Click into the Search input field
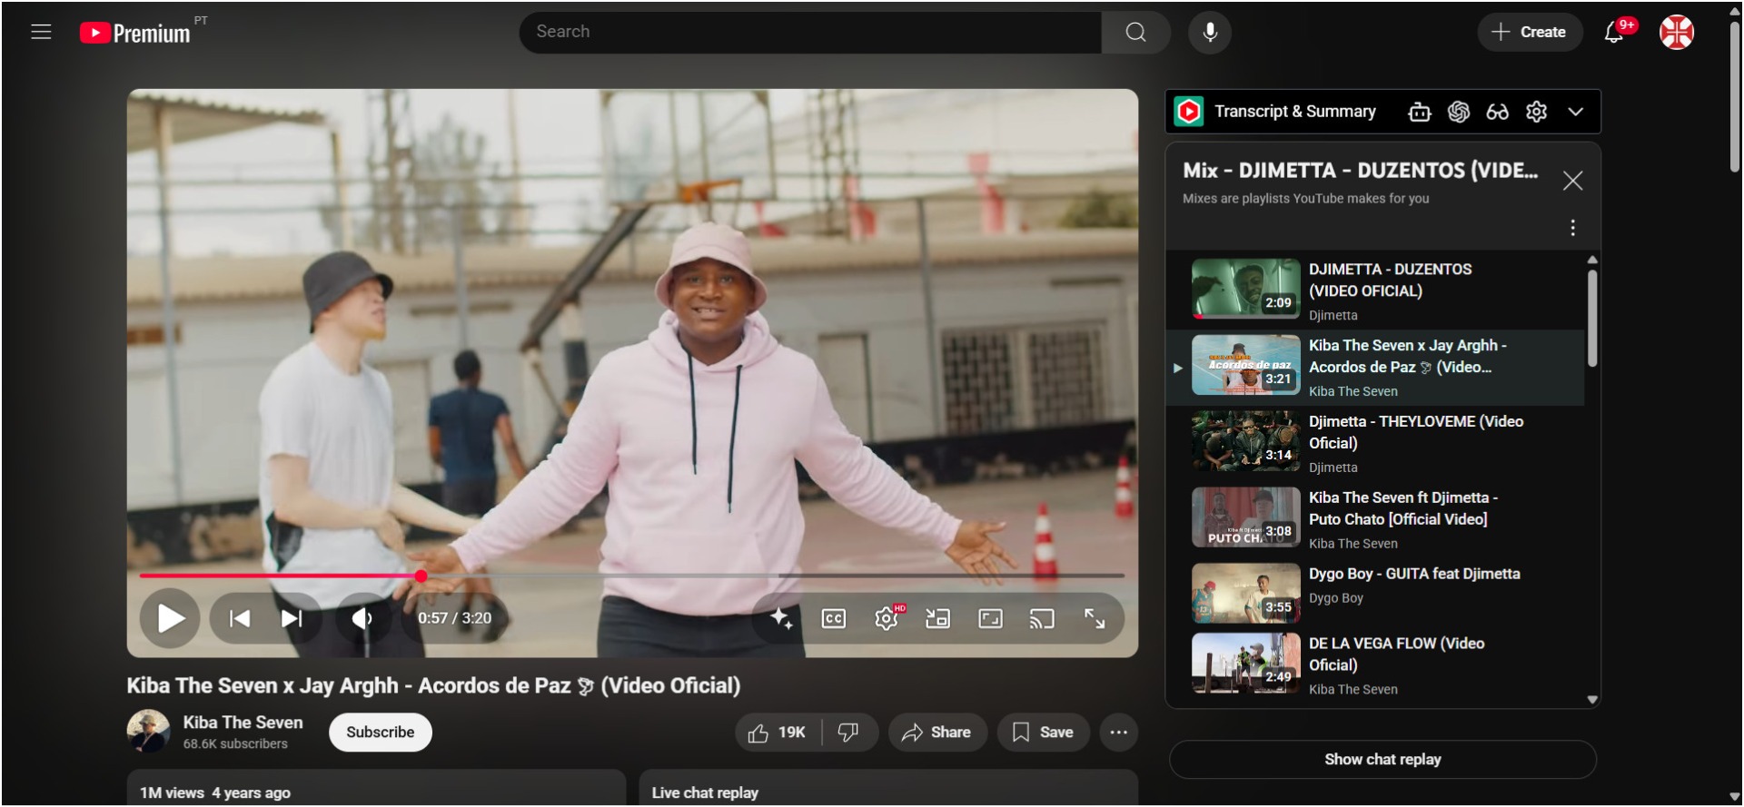This screenshot has height=807, width=1744. tap(808, 33)
